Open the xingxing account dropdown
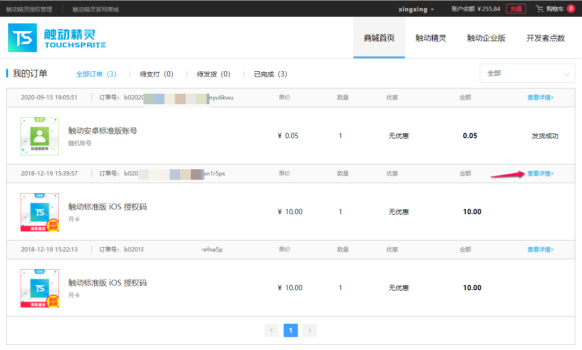Image resolution: width=582 pixels, height=350 pixels. 417,9
